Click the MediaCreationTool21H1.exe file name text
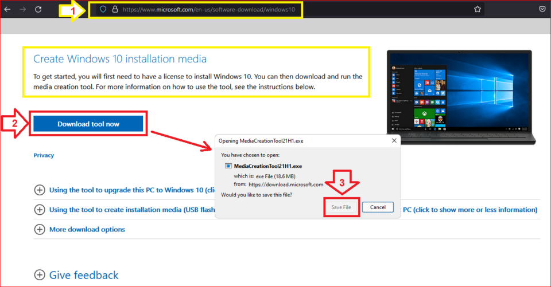 click(268, 166)
